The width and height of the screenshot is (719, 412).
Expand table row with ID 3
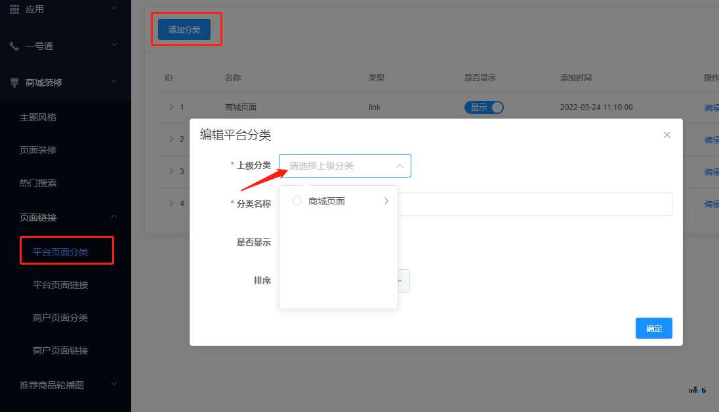coord(171,171)
